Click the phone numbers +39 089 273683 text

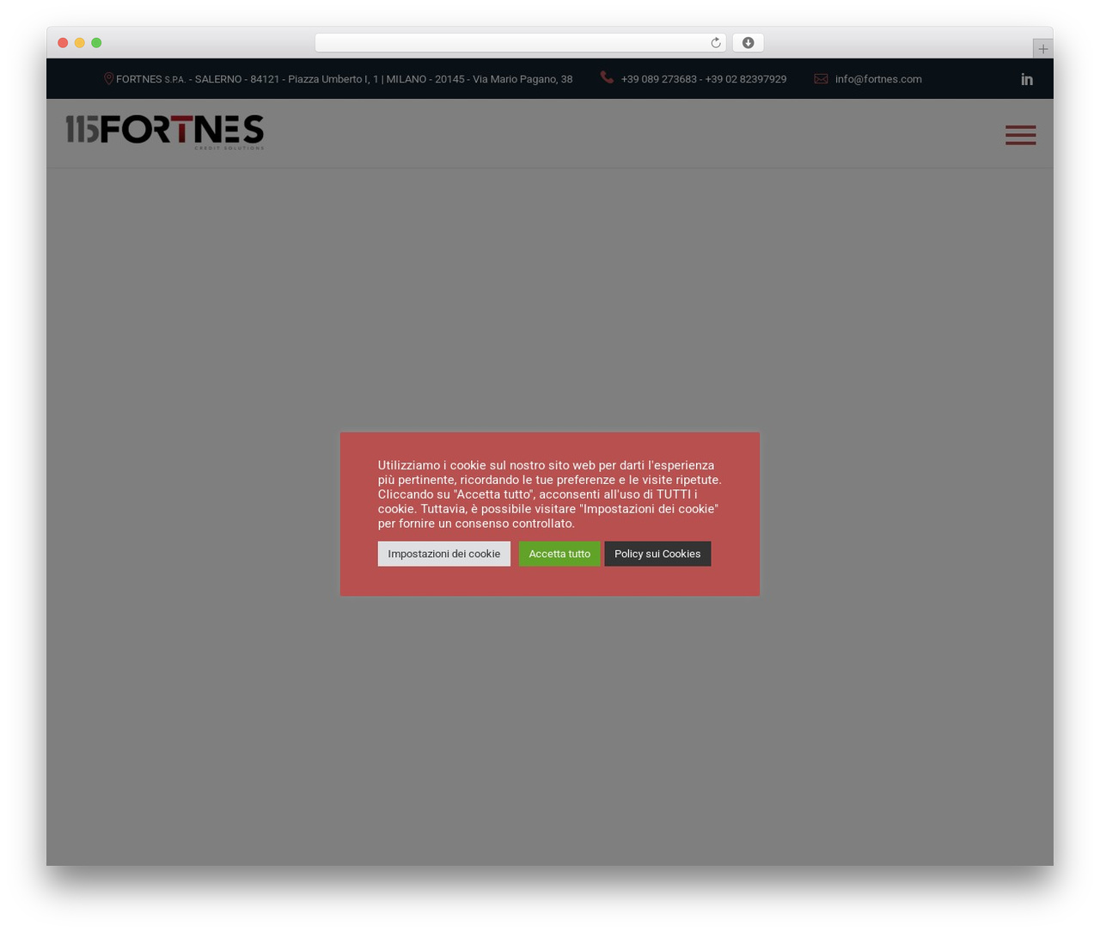pyautogui.click(x=703, y=79)
